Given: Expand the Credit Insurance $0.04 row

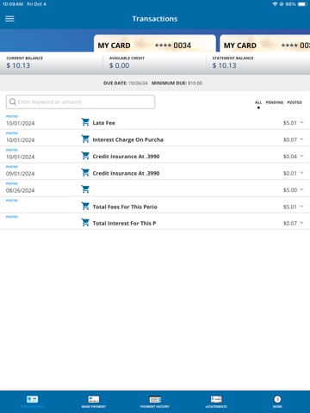Looking at the screenshot, I should (x=301, y=156).
